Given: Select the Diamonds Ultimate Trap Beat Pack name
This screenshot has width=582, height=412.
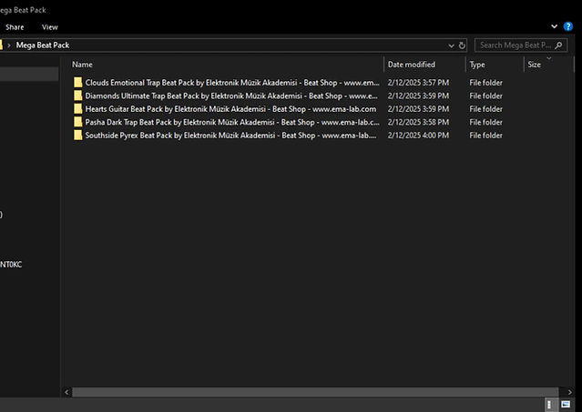Looking at the screenshot, I should click(231, 95).
